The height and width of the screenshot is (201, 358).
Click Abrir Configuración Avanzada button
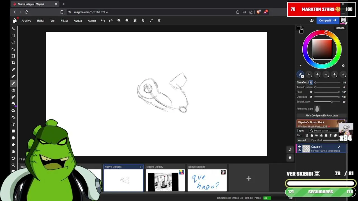point(322,116)
